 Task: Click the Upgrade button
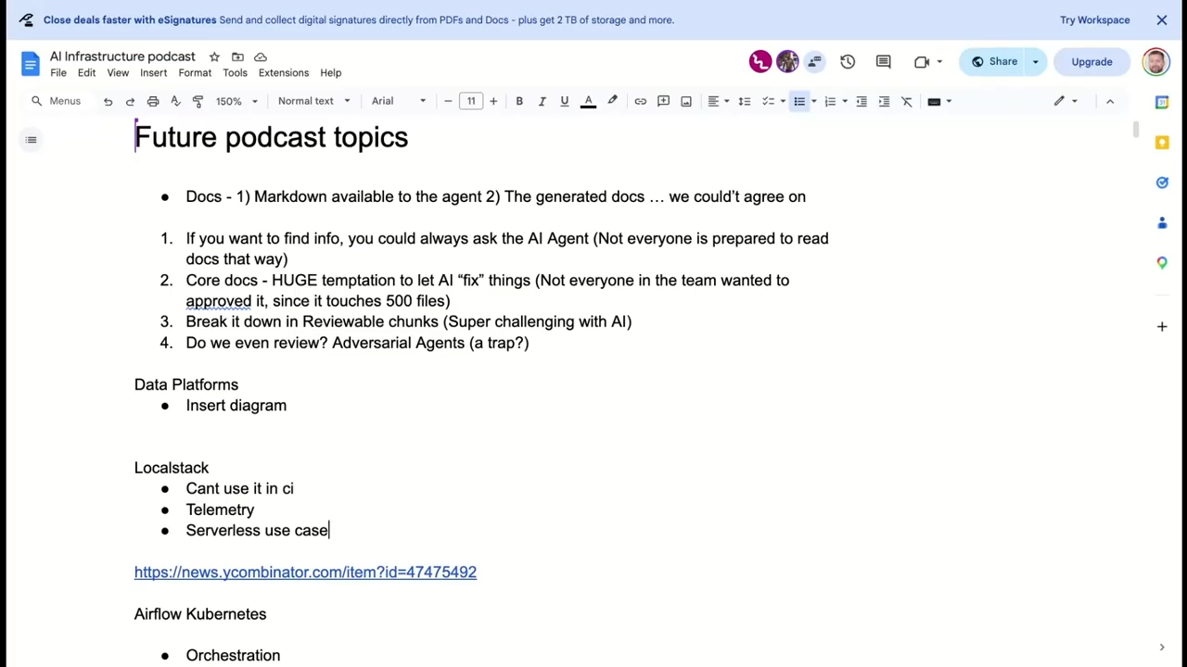tap(1091, 61)
